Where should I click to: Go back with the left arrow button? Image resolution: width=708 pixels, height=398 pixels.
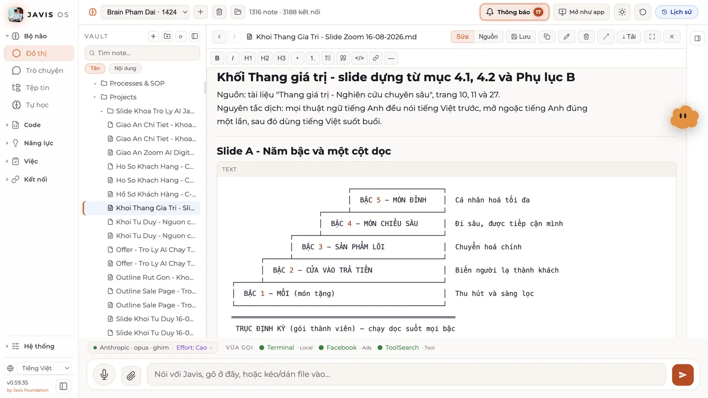(x=219, y=37)
